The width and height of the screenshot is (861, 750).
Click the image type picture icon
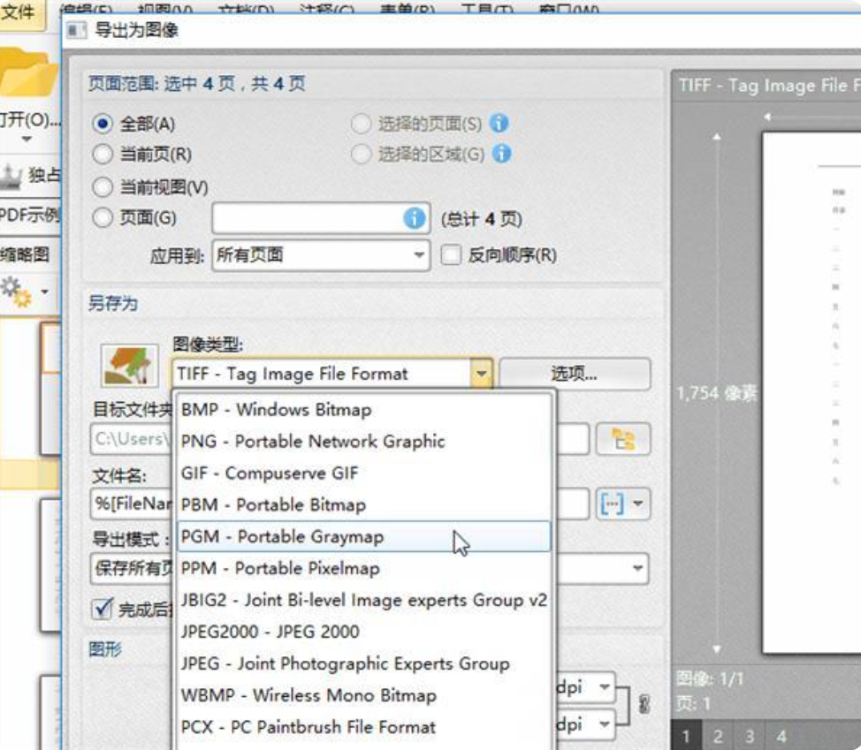pos(130,365)
